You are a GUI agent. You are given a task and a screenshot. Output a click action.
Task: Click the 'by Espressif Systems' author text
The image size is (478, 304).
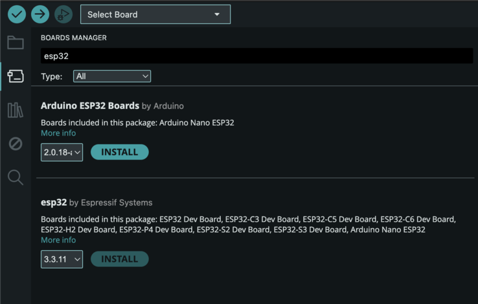click(x=111, y=203)
